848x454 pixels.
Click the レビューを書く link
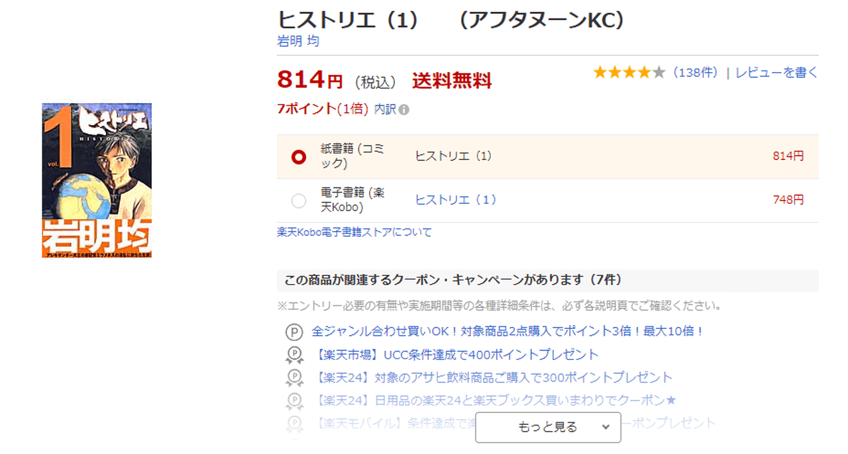[776, 73]
